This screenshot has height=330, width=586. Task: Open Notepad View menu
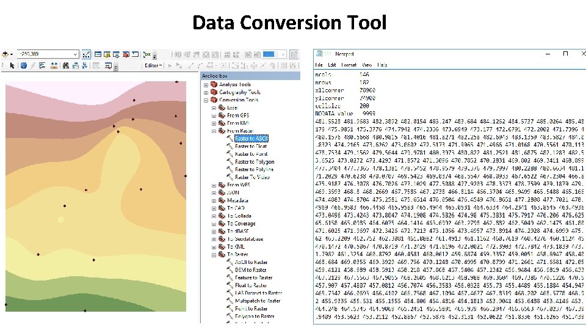pos(367,65)
